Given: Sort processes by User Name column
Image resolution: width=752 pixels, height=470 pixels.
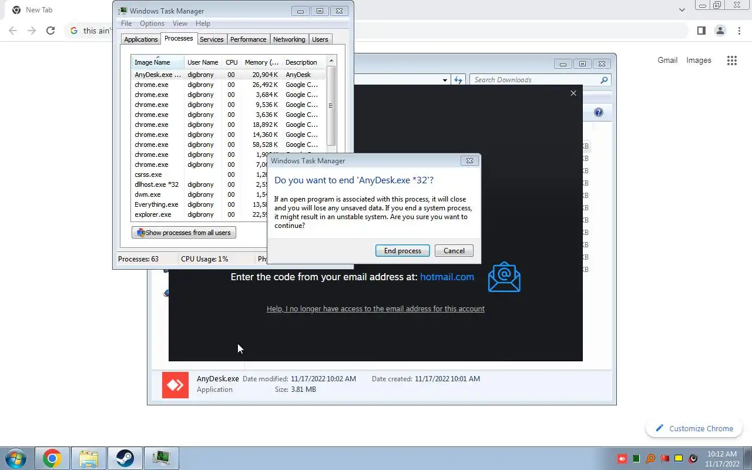Looking at the screenshot, I should click(x=203, y=62).
